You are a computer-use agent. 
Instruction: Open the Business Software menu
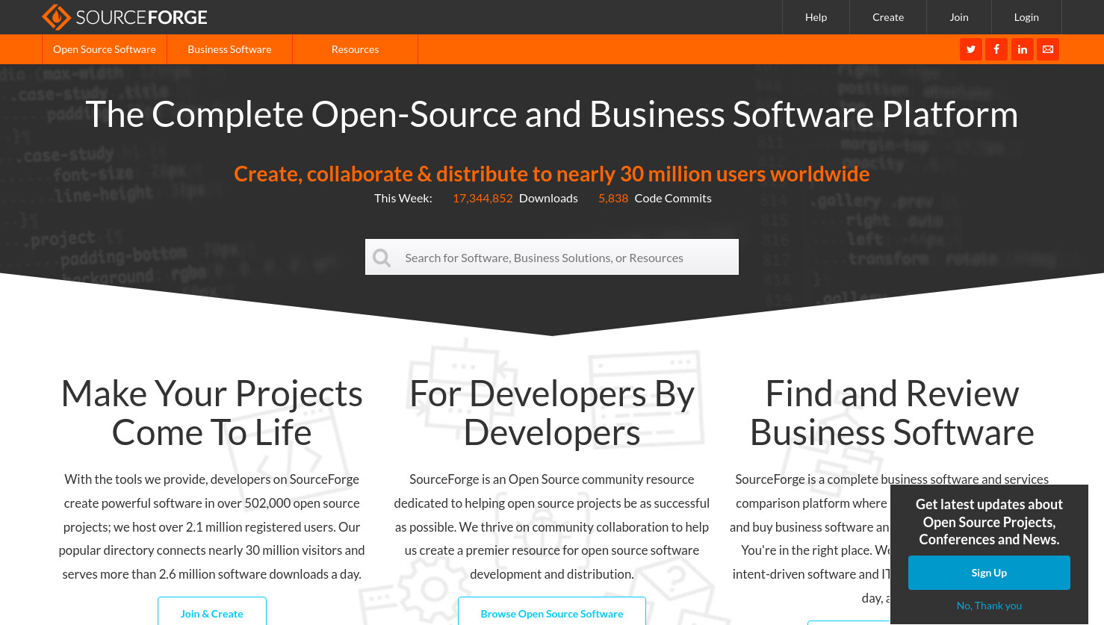(x=229, y=49)
